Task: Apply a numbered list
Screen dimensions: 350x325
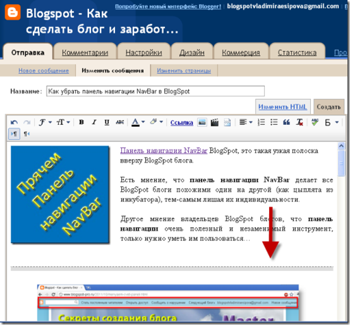Action: coord(261,122)
